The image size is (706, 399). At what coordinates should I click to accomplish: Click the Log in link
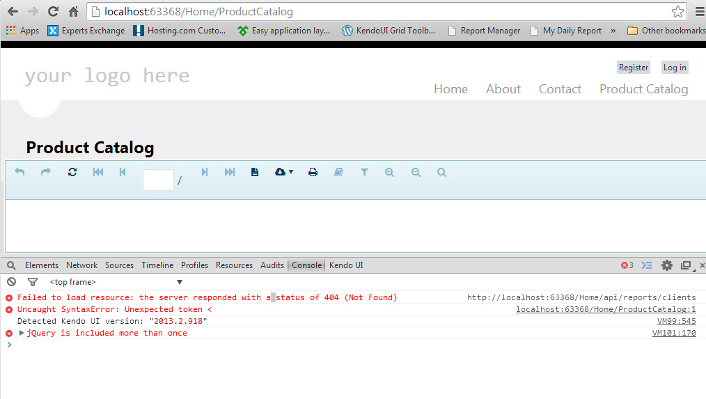pyautogui.click(x=675, y=67)
